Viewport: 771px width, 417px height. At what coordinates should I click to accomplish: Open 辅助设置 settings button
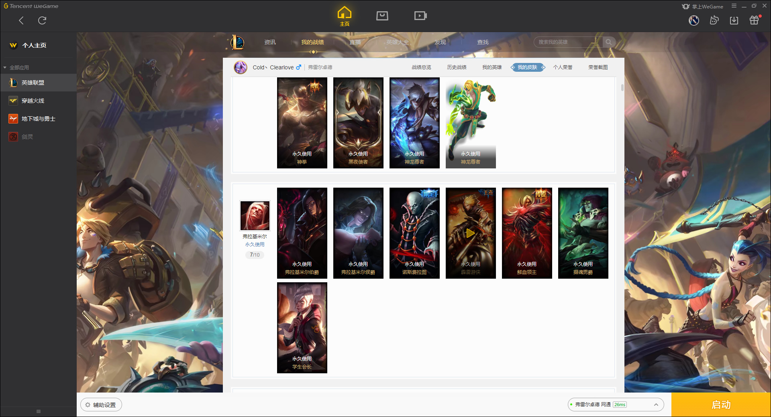click(x=101, y=405)
